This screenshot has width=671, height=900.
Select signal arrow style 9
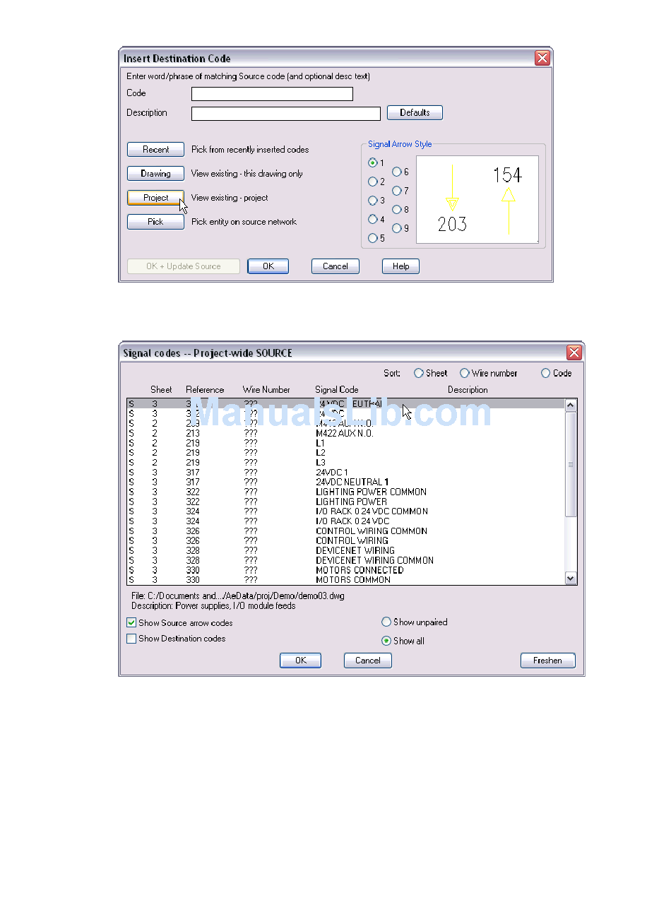pos(397,228)
